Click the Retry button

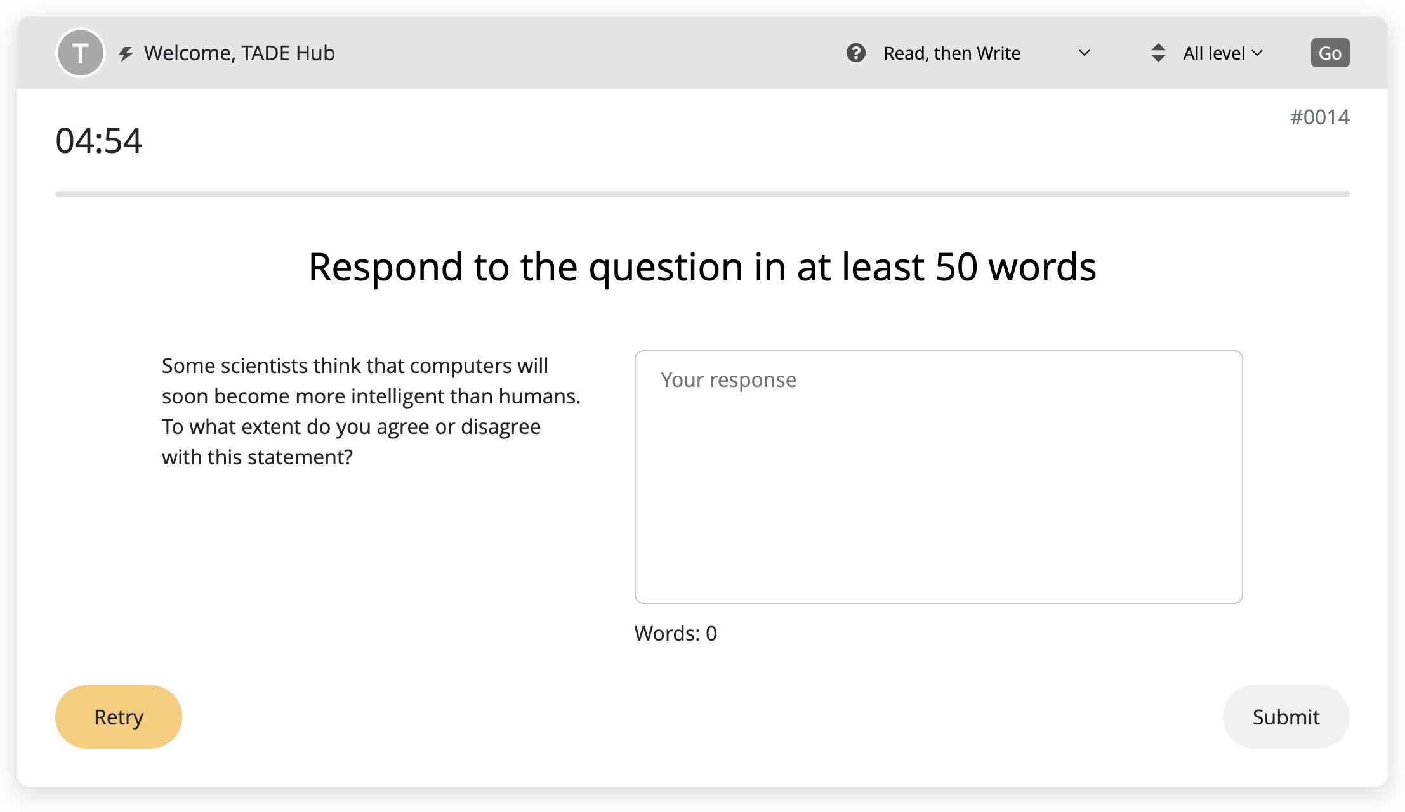(119, 716)
